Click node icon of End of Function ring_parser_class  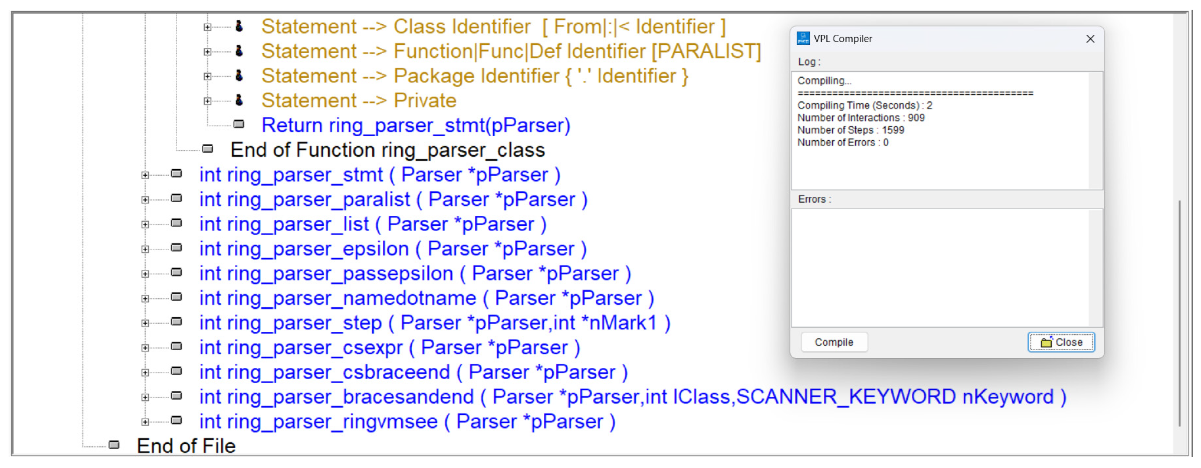click(208, 150)
